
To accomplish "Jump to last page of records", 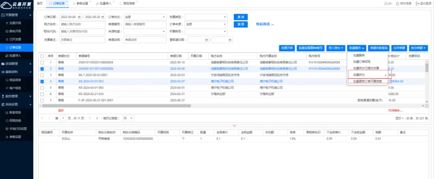I will 96,118.
